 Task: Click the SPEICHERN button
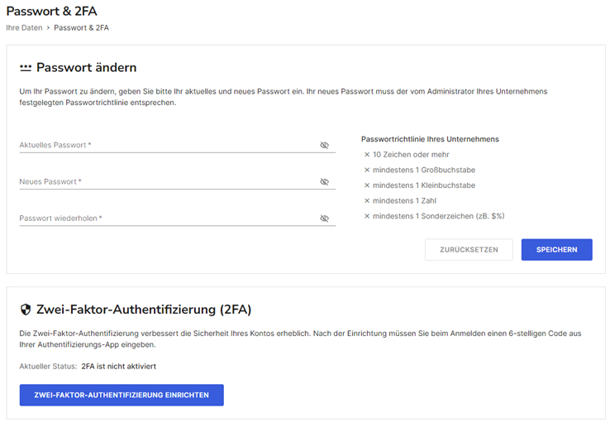[557, 250]
